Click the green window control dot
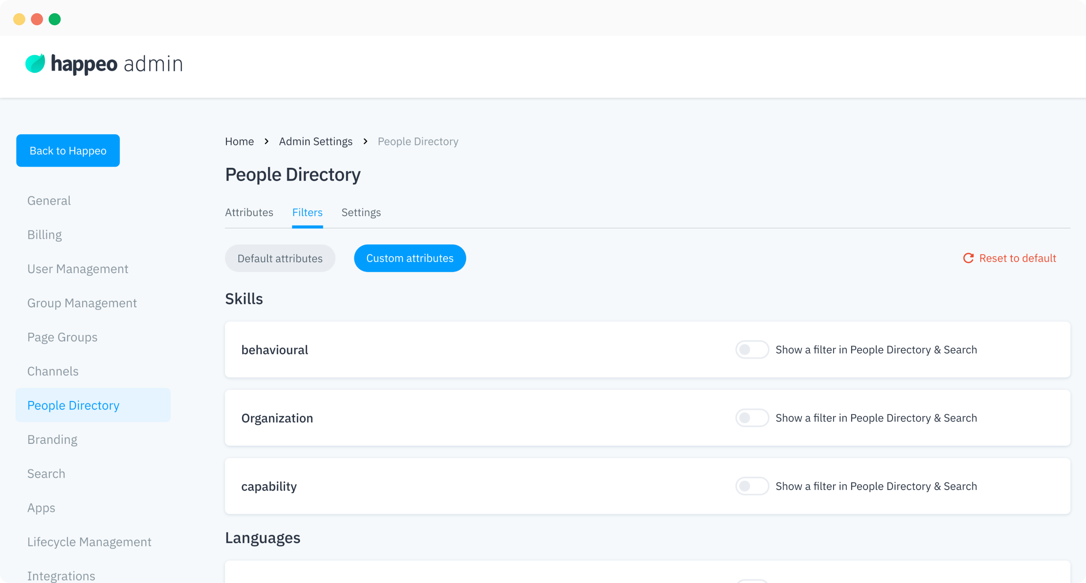The width and height of the screenshot is (1086, 583). tap(55, 19)
